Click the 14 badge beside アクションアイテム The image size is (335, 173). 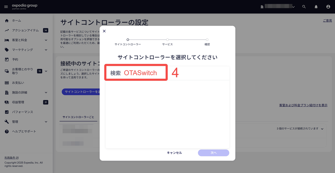pos(46,30)
